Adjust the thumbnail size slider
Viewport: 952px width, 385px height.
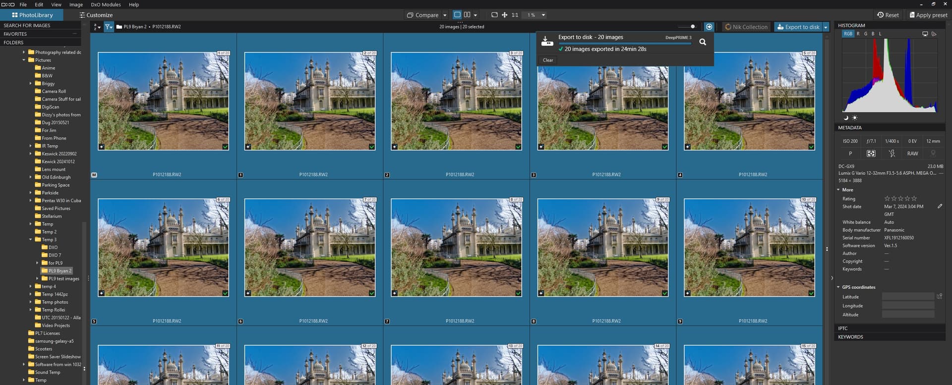(692, 27)
